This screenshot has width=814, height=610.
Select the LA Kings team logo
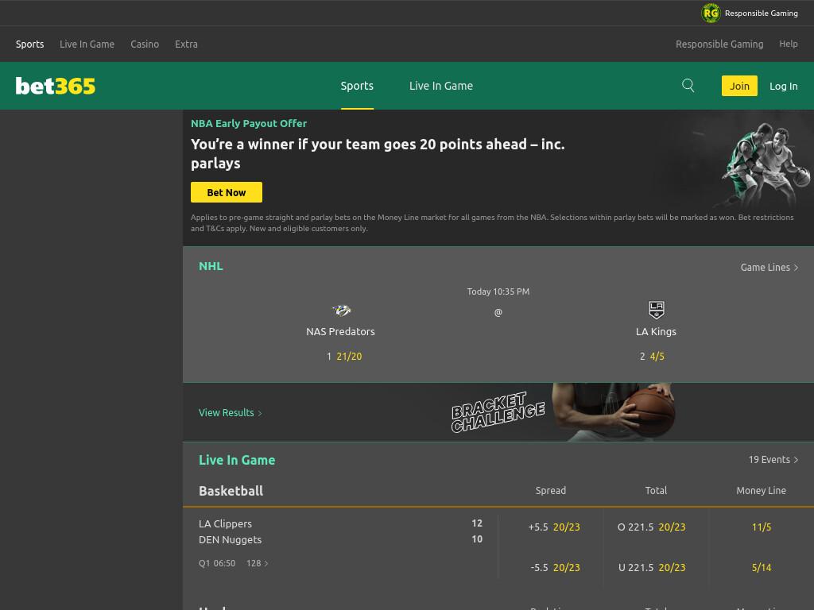click(x=656, y=310)
